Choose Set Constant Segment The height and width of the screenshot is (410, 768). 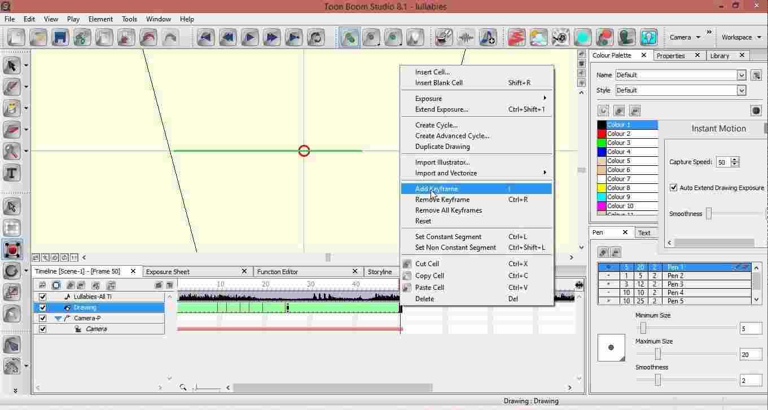[476, 237]
